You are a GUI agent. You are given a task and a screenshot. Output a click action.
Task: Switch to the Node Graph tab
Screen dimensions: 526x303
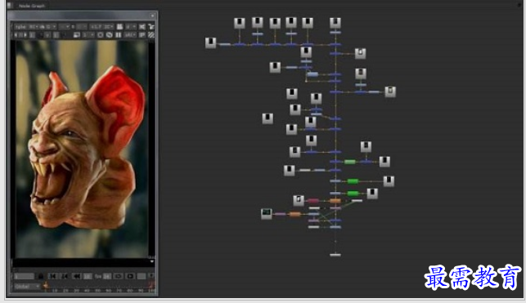(x=32, y=6)
